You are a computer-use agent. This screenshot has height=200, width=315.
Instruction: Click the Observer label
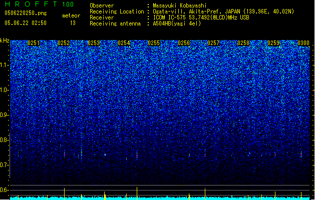[102, 5]
